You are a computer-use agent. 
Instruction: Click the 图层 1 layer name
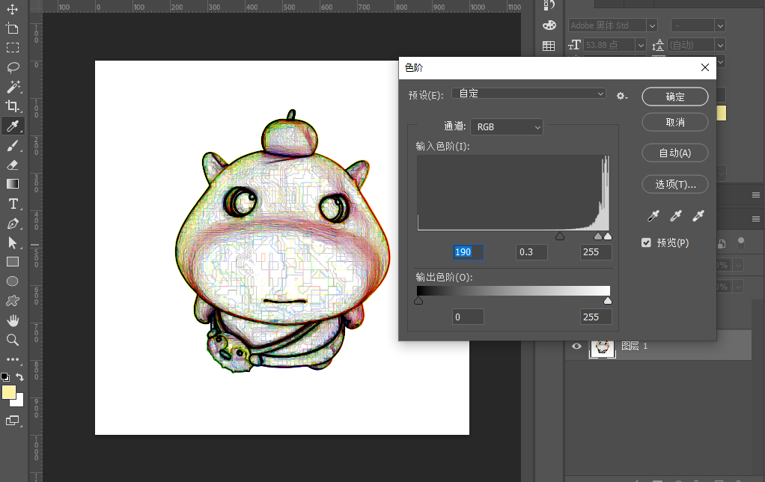click(634, 346)
